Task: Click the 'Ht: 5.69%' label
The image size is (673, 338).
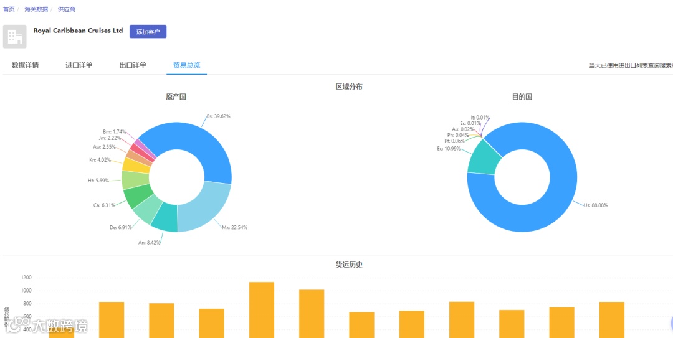Action: tap(98, 181)
